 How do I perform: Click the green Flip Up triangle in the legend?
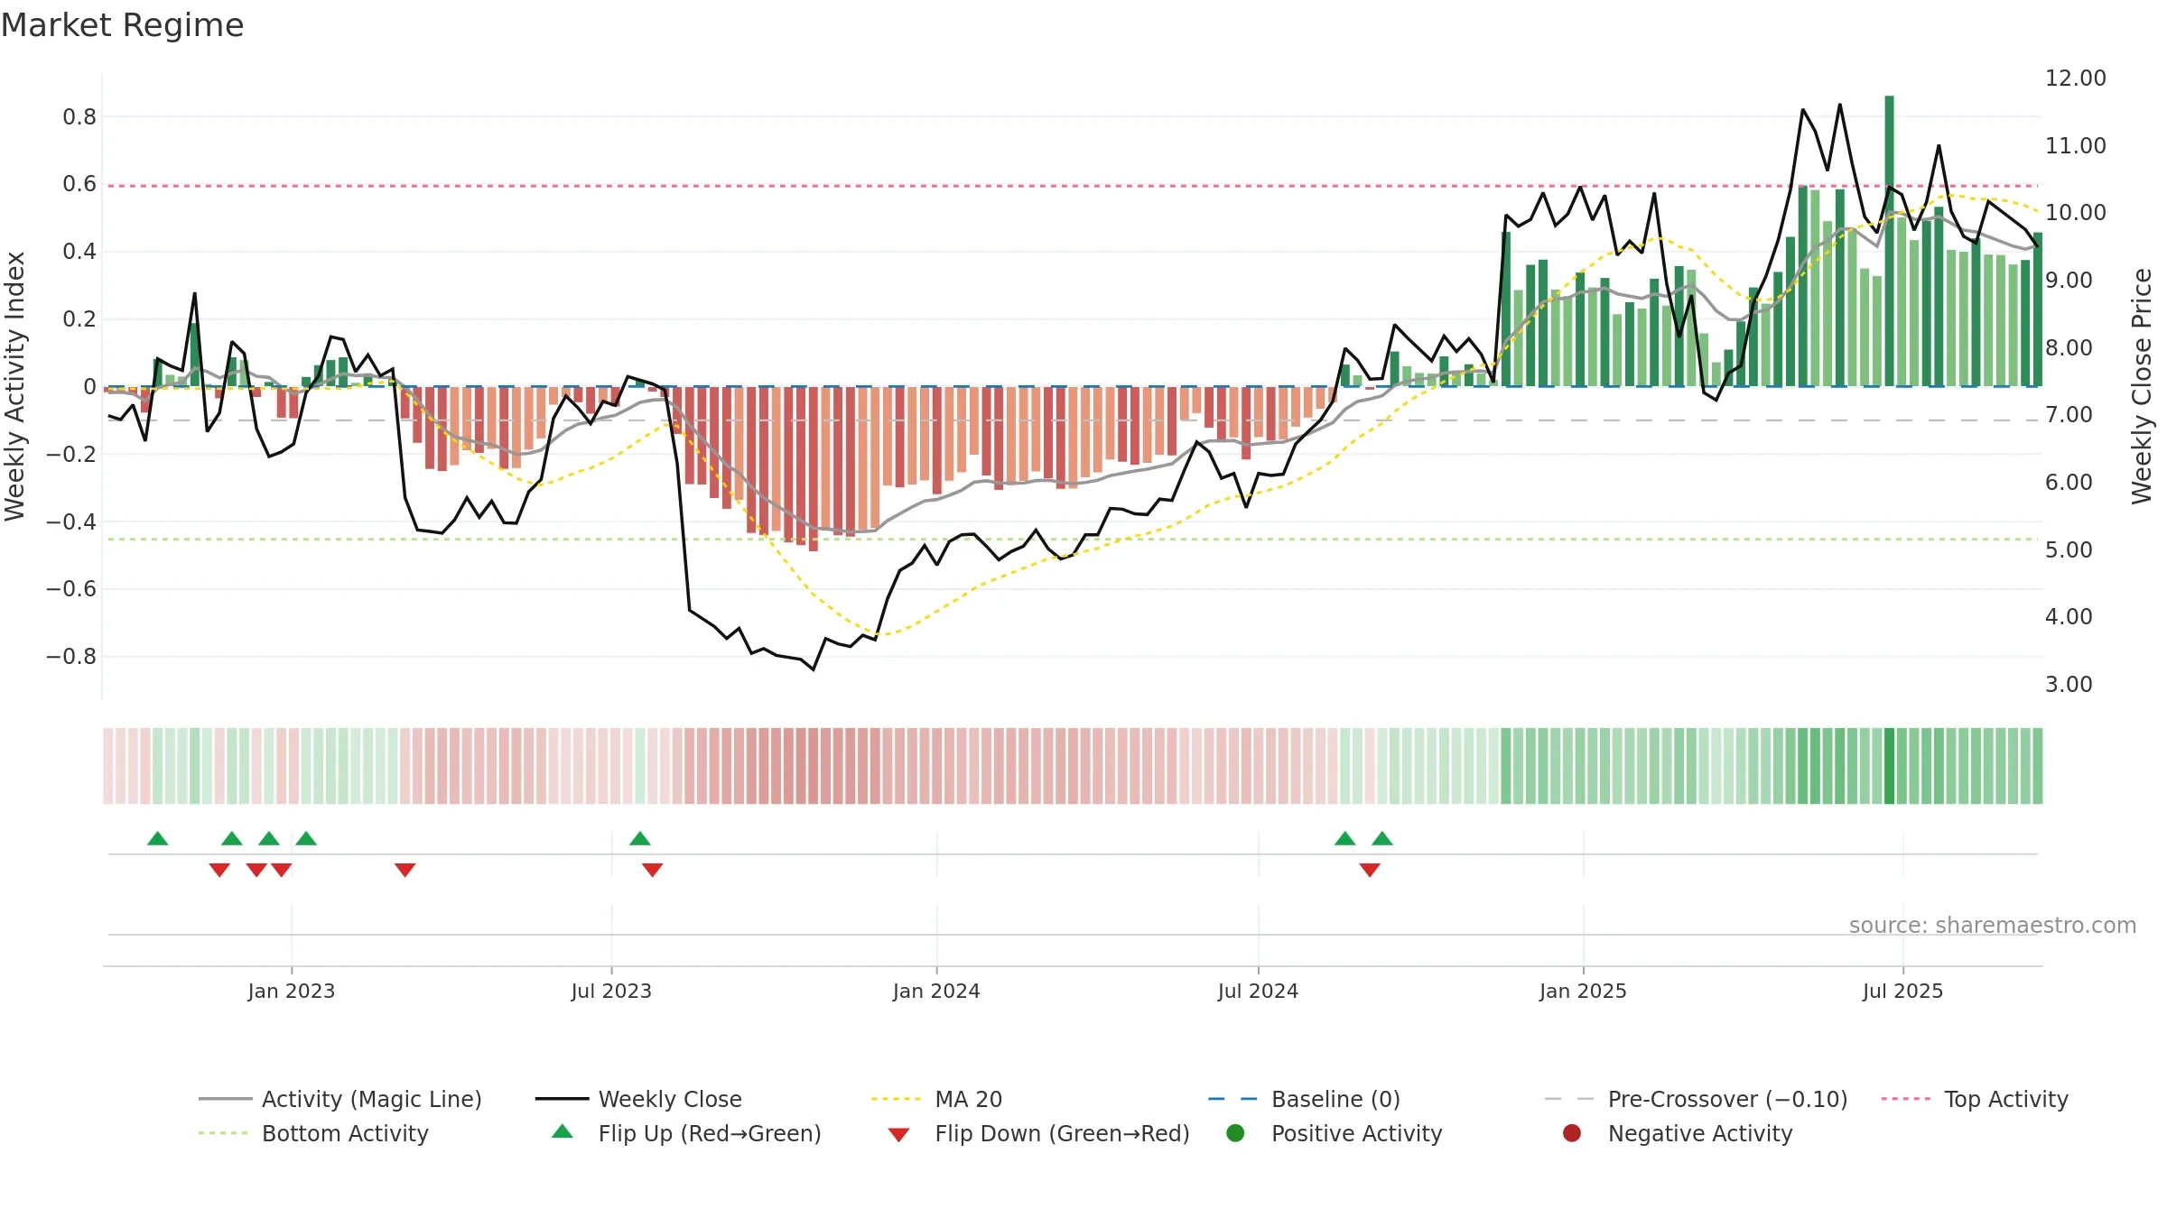pos(563,1131)
